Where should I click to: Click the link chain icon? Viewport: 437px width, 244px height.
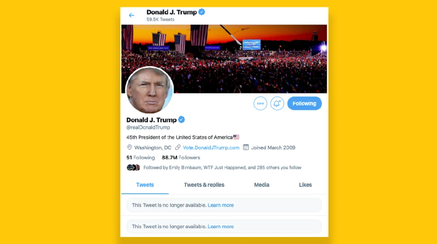(x=178, y=147)
